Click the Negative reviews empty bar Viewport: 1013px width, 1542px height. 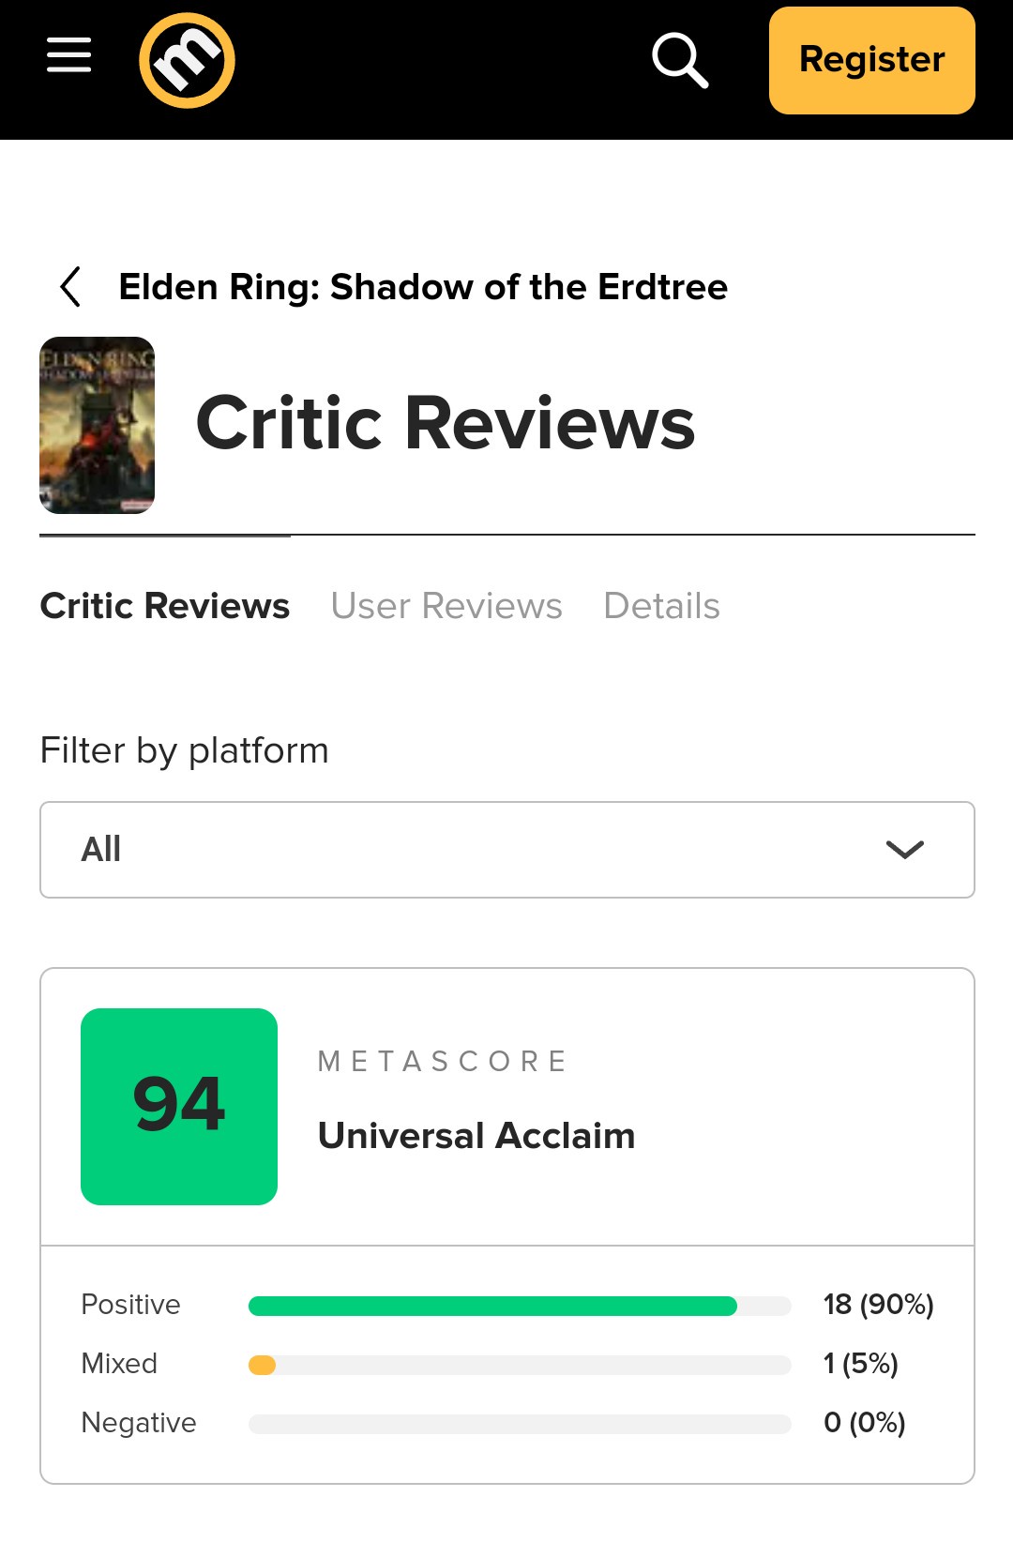pos(520,1424)
